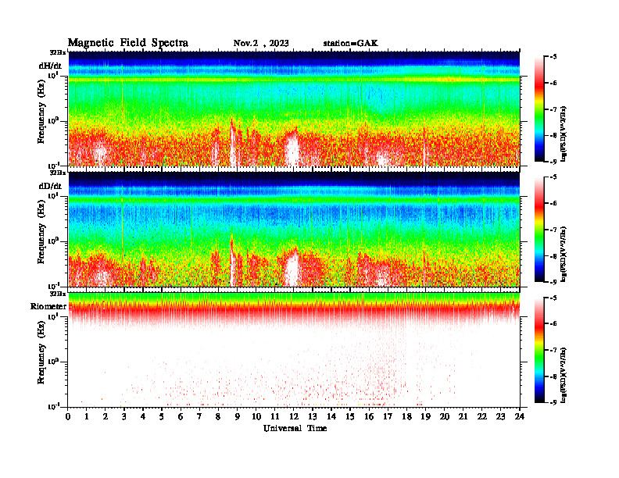Click the hour 23 tick label on time axis
This screenshot has height=478, width=619.
(500, 417)
